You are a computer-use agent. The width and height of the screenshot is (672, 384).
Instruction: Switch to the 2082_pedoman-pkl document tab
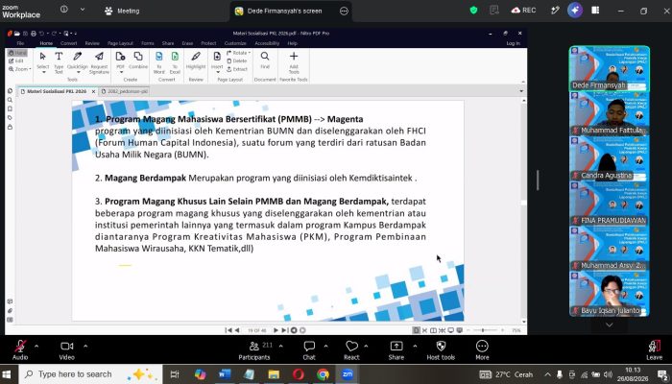click(x=125, y=91)
